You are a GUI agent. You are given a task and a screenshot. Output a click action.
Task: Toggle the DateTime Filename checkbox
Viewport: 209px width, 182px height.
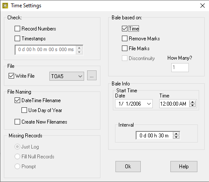click(x=17, y=100)
